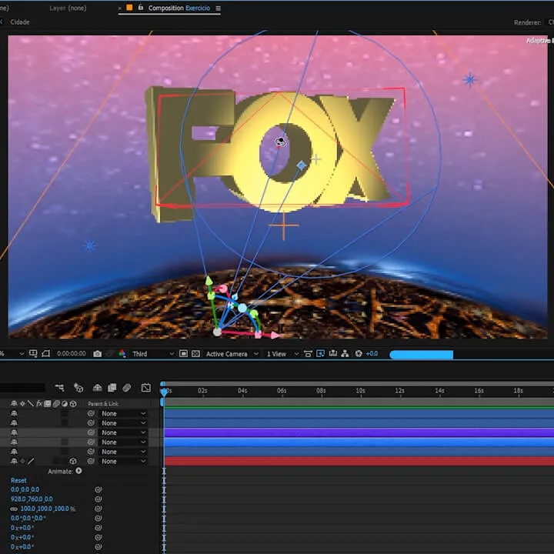Click the time navigator bar above the ruler

click(x=358, y=384)
